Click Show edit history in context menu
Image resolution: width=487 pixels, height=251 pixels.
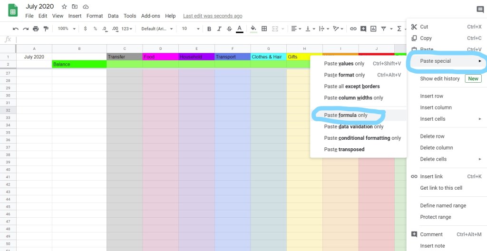(x=439, y=78)
